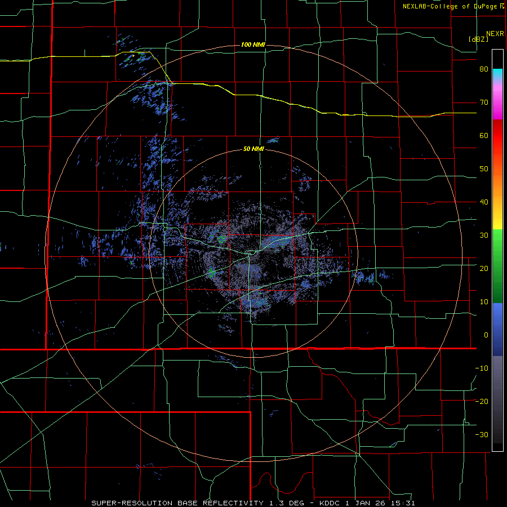Click the 70 value on the dBZ scale

[484, 103]
